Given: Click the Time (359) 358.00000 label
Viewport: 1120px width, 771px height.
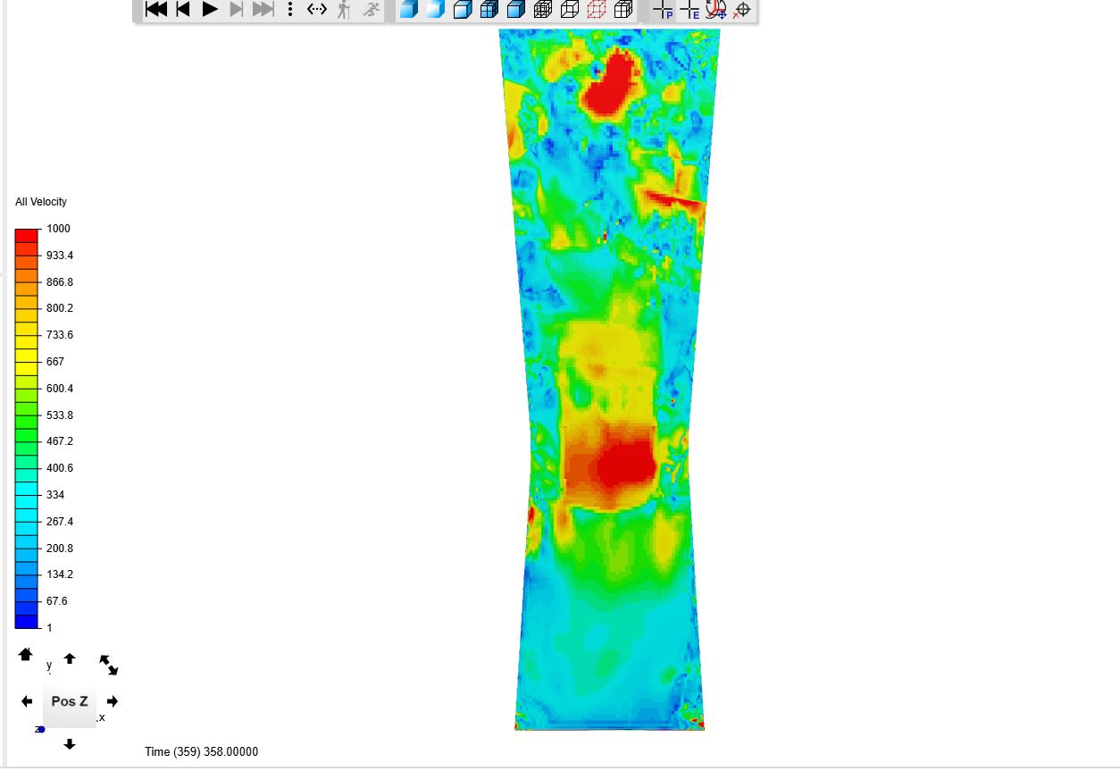Looking at the screenshot, I should click(202, 752).
